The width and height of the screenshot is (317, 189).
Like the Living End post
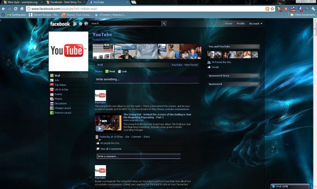tap(127, 137)
